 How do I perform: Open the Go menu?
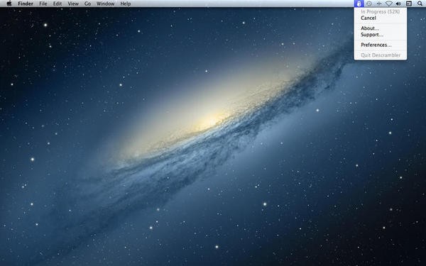pos(87,4)
